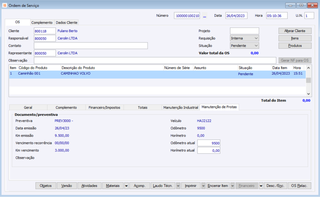The width and height of the screenshot is (320, 197).
Task: Open the arrow menu beside Imprimir
Action: pos(203,186)
